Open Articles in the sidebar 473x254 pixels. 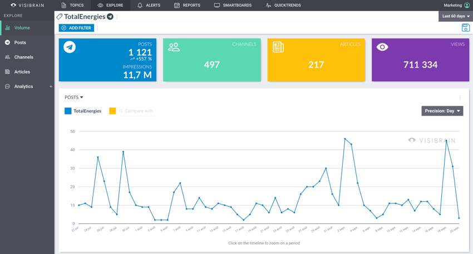27,72
